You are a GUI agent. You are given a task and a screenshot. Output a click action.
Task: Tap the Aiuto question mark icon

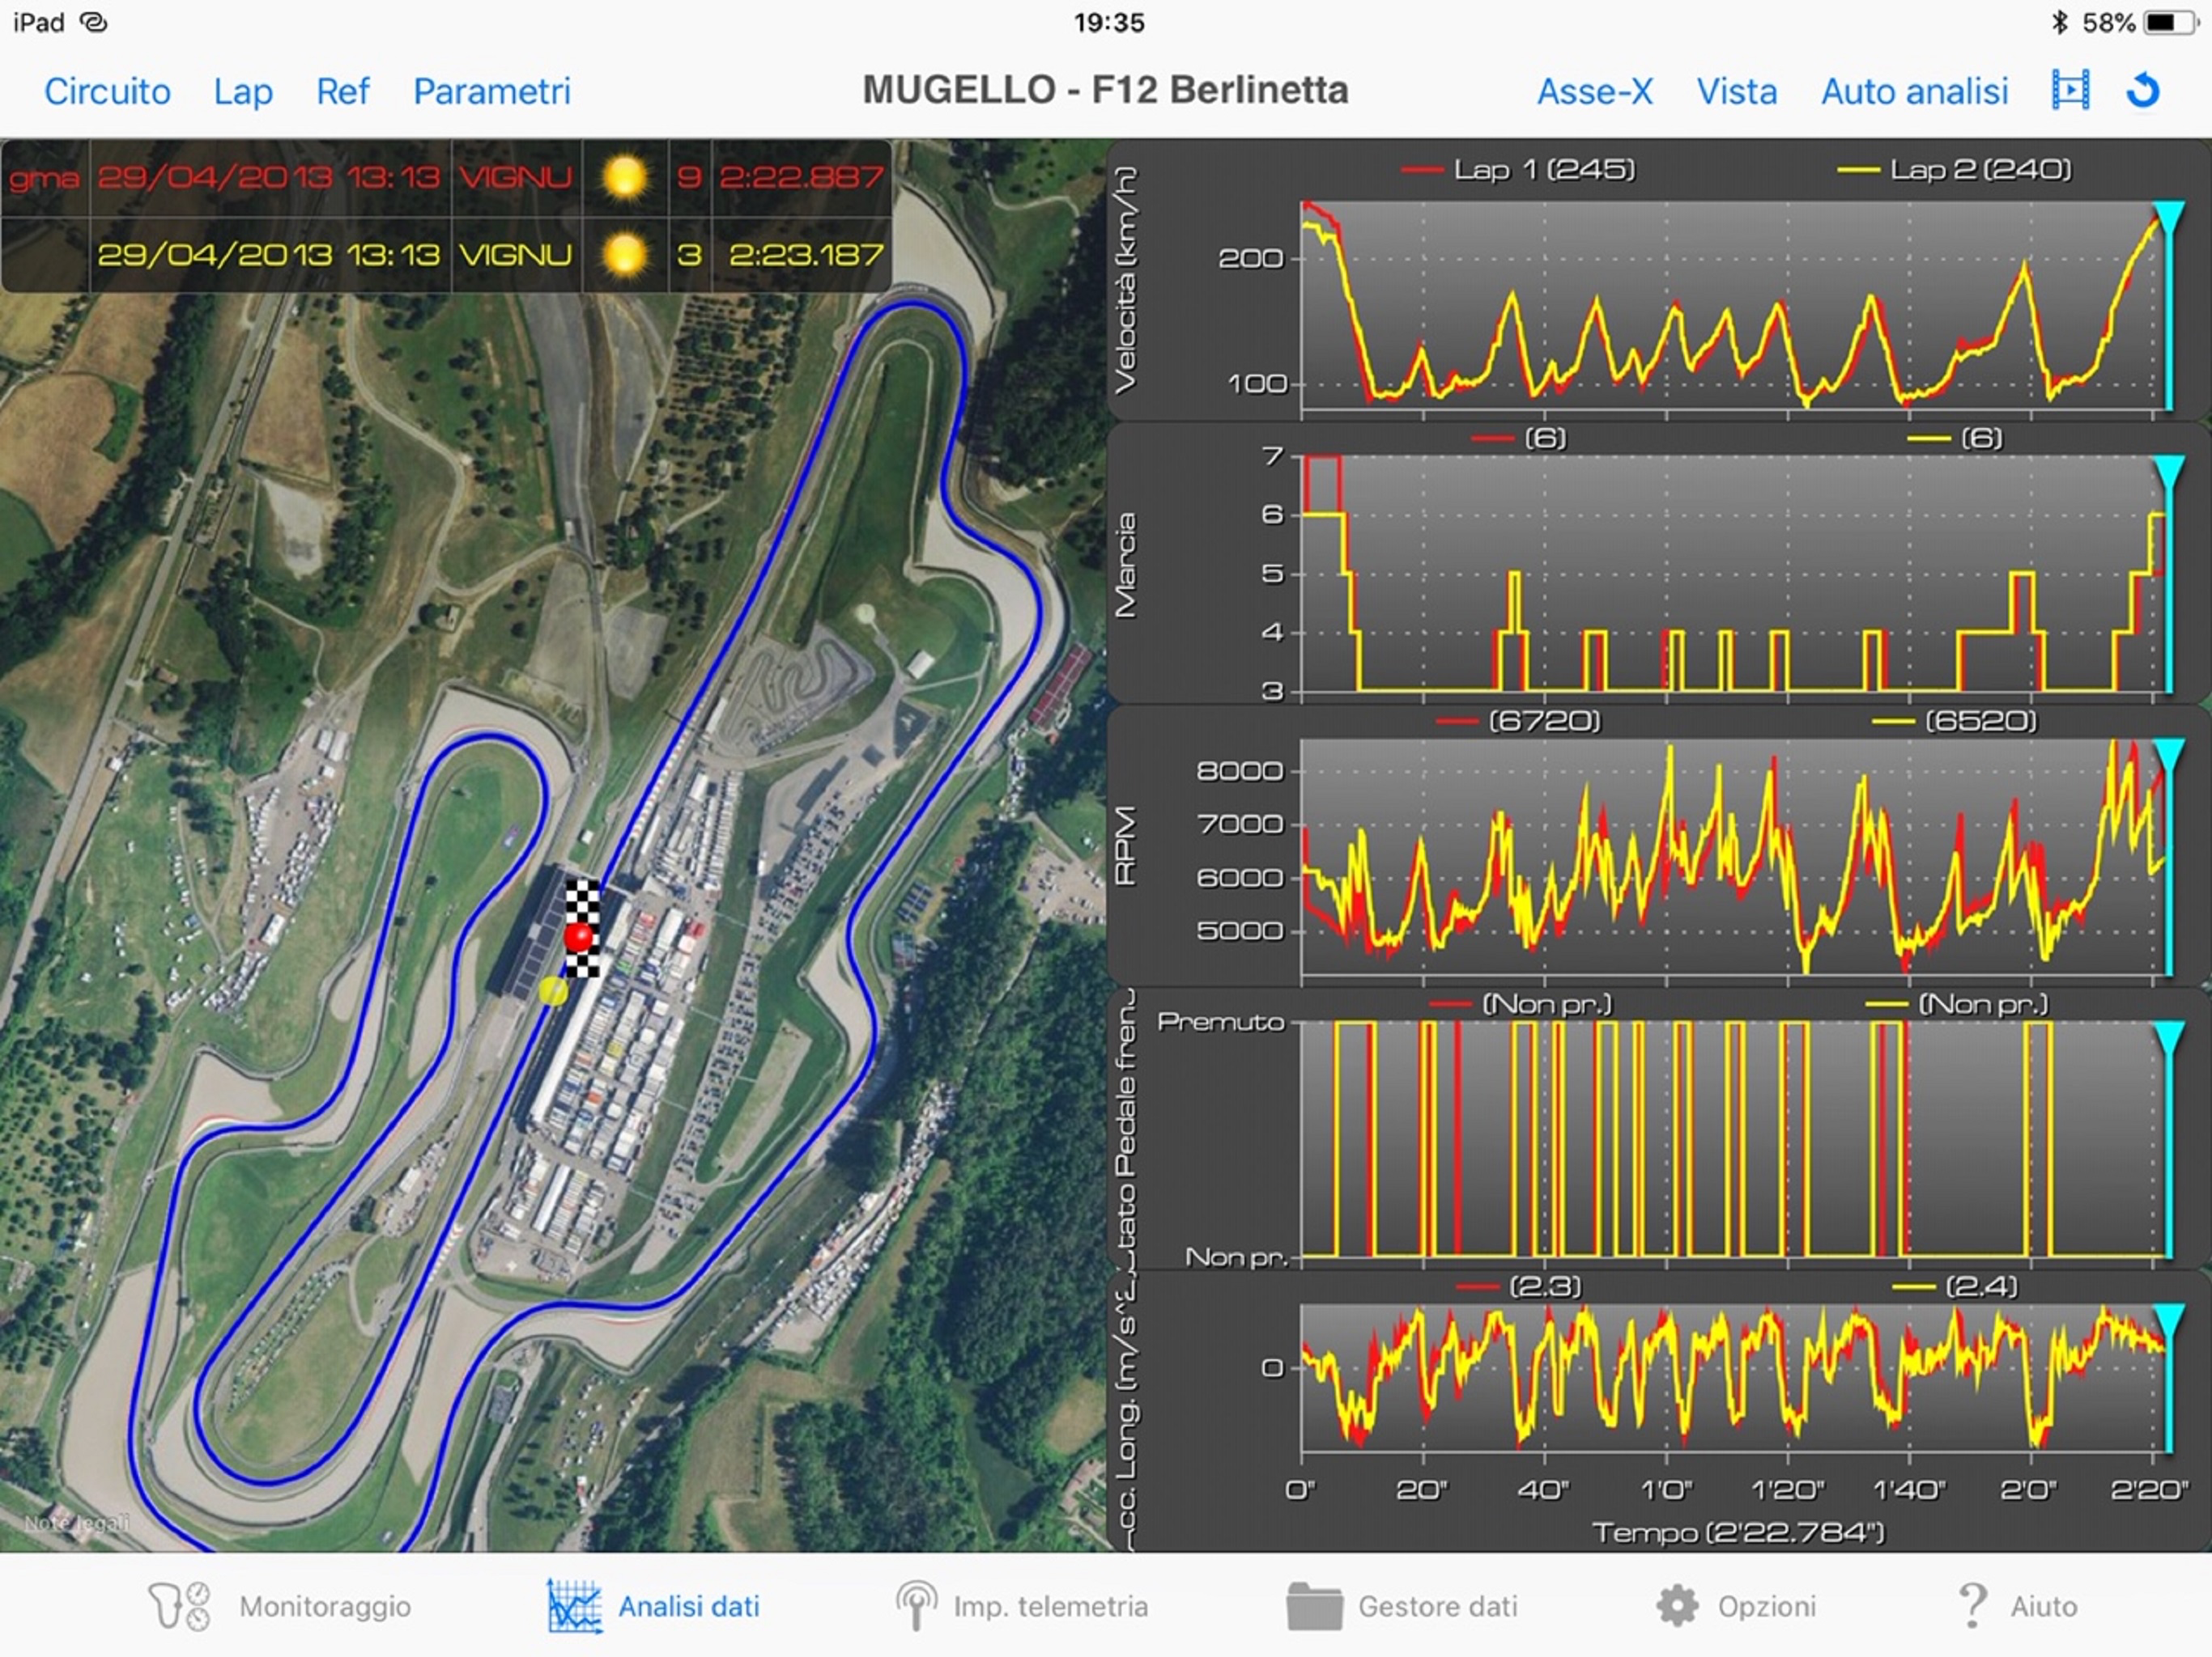pos(1972,1606)
